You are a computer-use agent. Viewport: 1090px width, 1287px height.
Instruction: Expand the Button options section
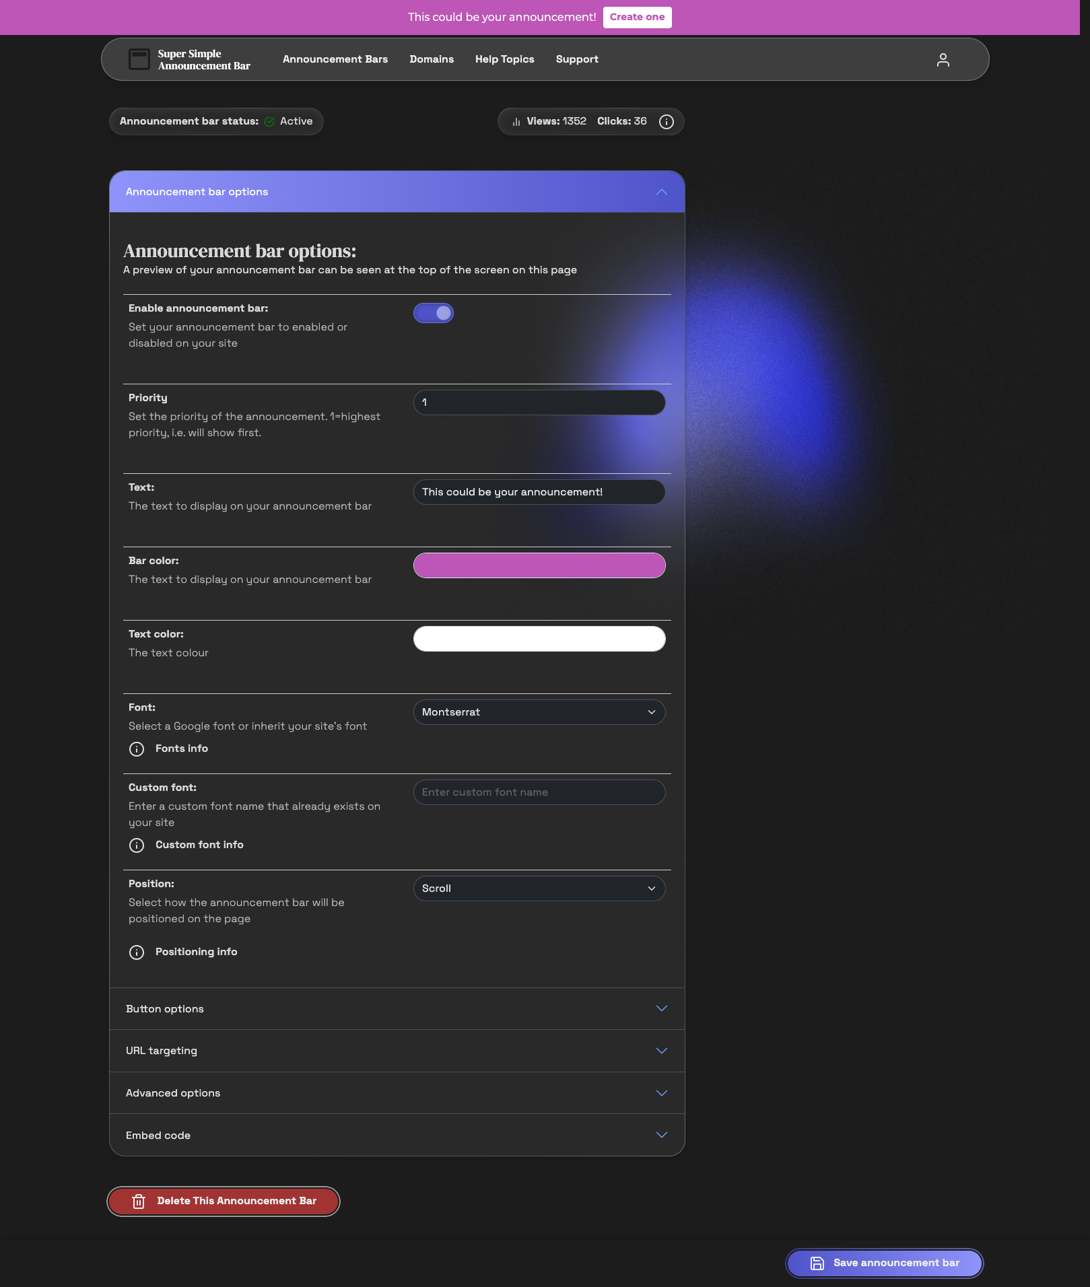(x=397, y=1008)
